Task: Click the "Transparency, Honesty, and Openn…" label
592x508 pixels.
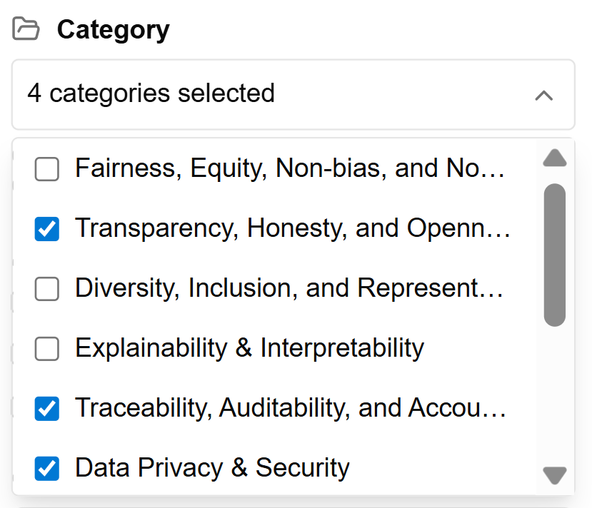Action: [292, 228]
